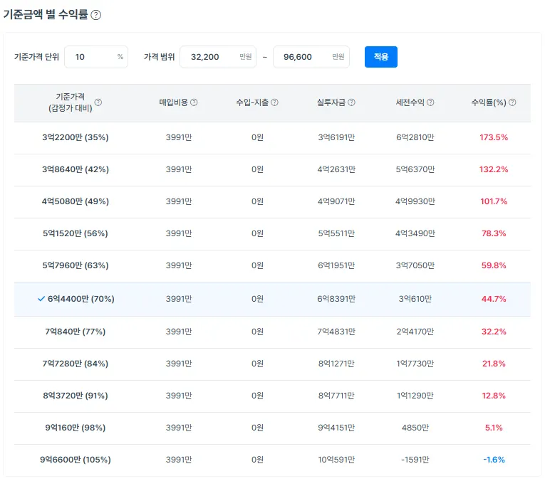
Task: Open help icon beside 기준가격 column header
Action: 98,102
